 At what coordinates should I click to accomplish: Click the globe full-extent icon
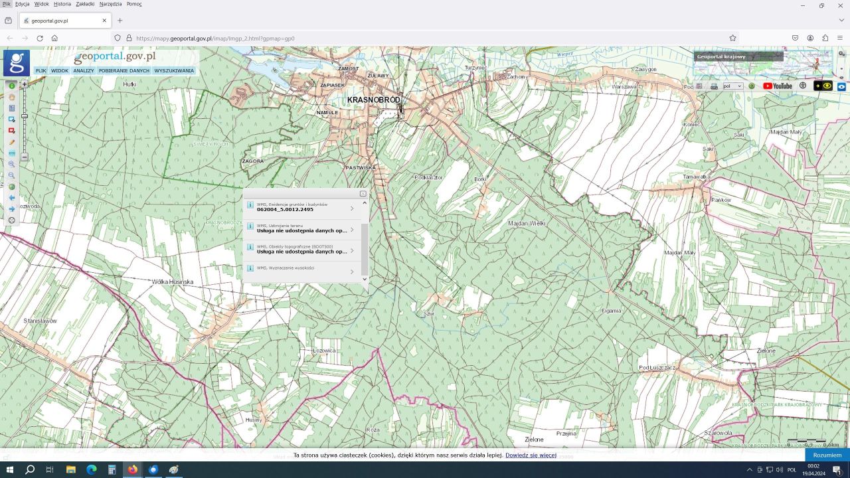tap(12, 187)
